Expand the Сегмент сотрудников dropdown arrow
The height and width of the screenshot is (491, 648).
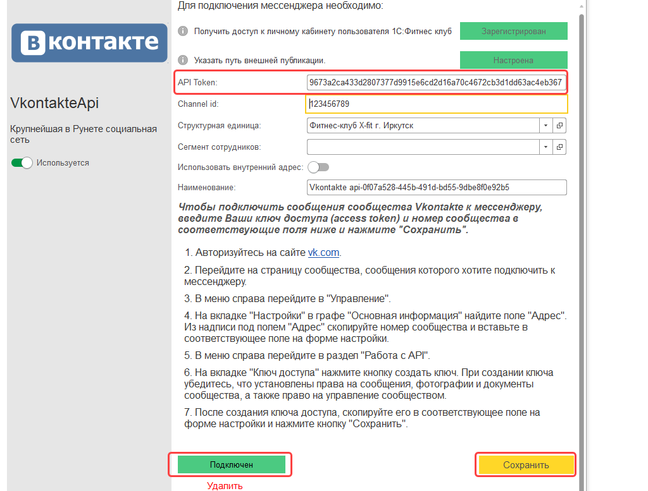pyautogui.click(x=546, y=147)
